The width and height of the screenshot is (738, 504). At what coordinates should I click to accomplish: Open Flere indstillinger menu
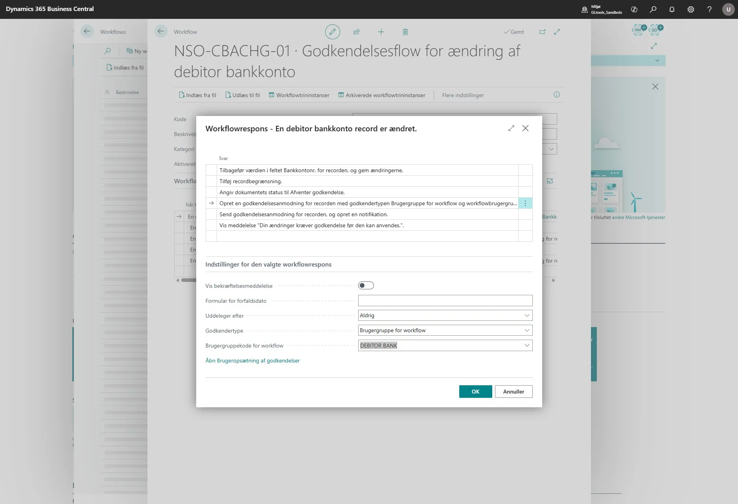(x=463, y=95)
